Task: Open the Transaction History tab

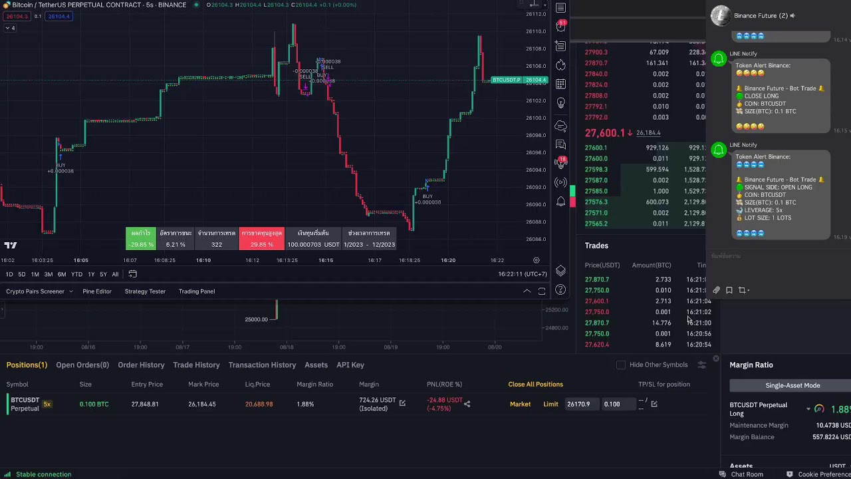Action: [x=262, y=365]
